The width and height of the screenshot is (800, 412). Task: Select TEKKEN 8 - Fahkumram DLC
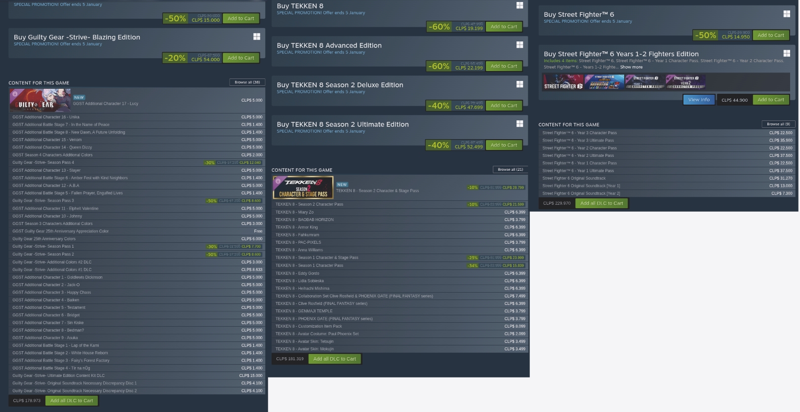(400, 235)
